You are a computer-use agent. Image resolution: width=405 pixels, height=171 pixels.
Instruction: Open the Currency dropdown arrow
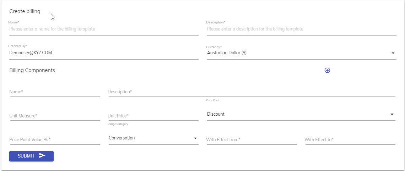coord(393,53)
